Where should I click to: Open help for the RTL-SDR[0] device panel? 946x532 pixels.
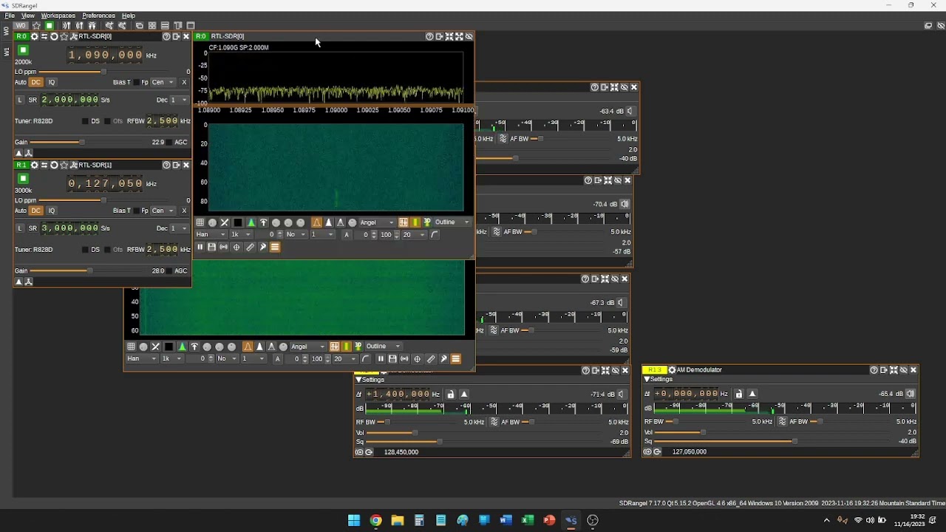[x=166, y=36]
